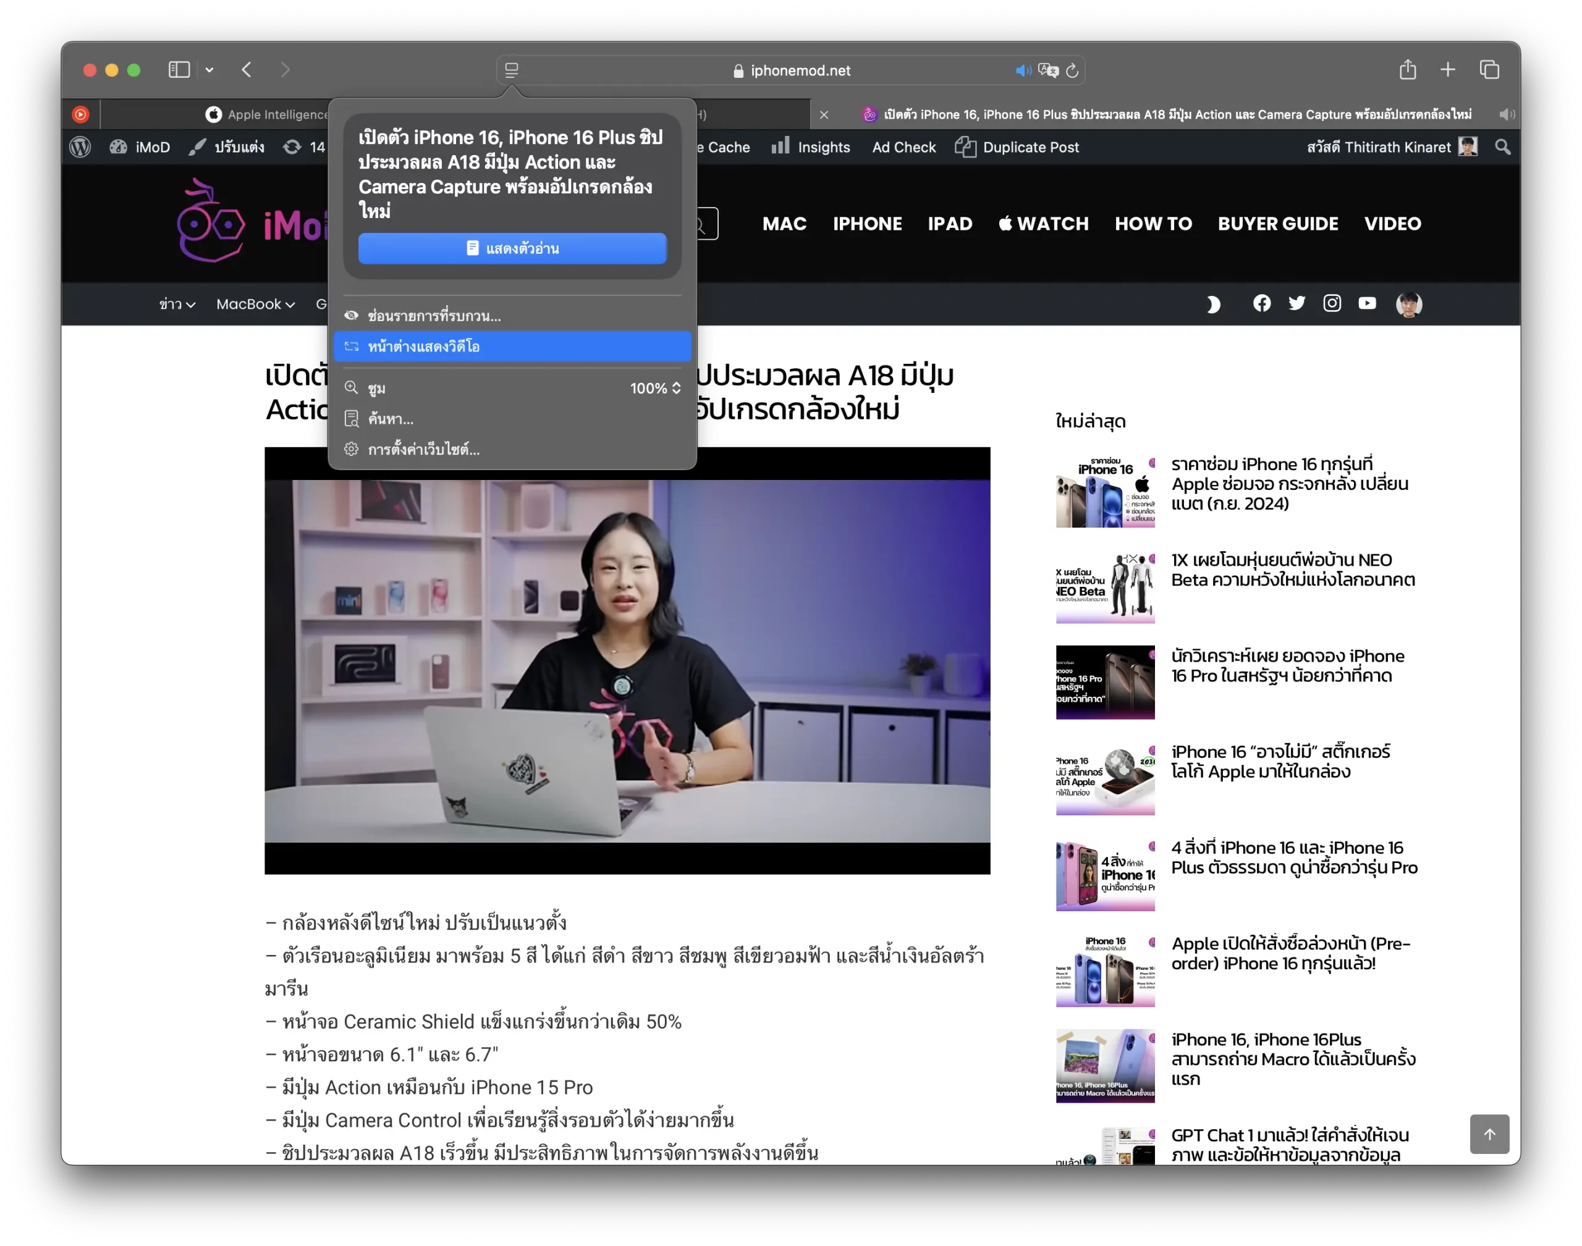This screenshot has height=1246, width=1582.
Task: Expand the ข่าว navigation dropdown
Action: point(177,304)
